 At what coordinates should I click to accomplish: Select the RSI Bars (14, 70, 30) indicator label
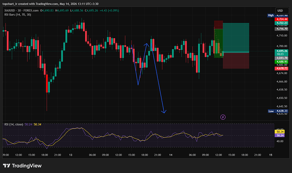(18, 14)
